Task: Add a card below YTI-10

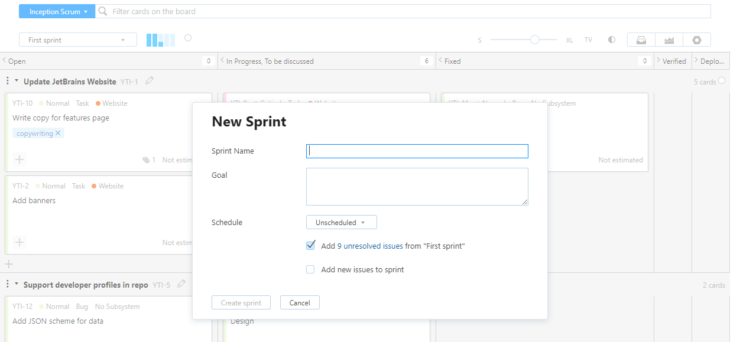Action: pyautogui.click(x=20, y=159)
